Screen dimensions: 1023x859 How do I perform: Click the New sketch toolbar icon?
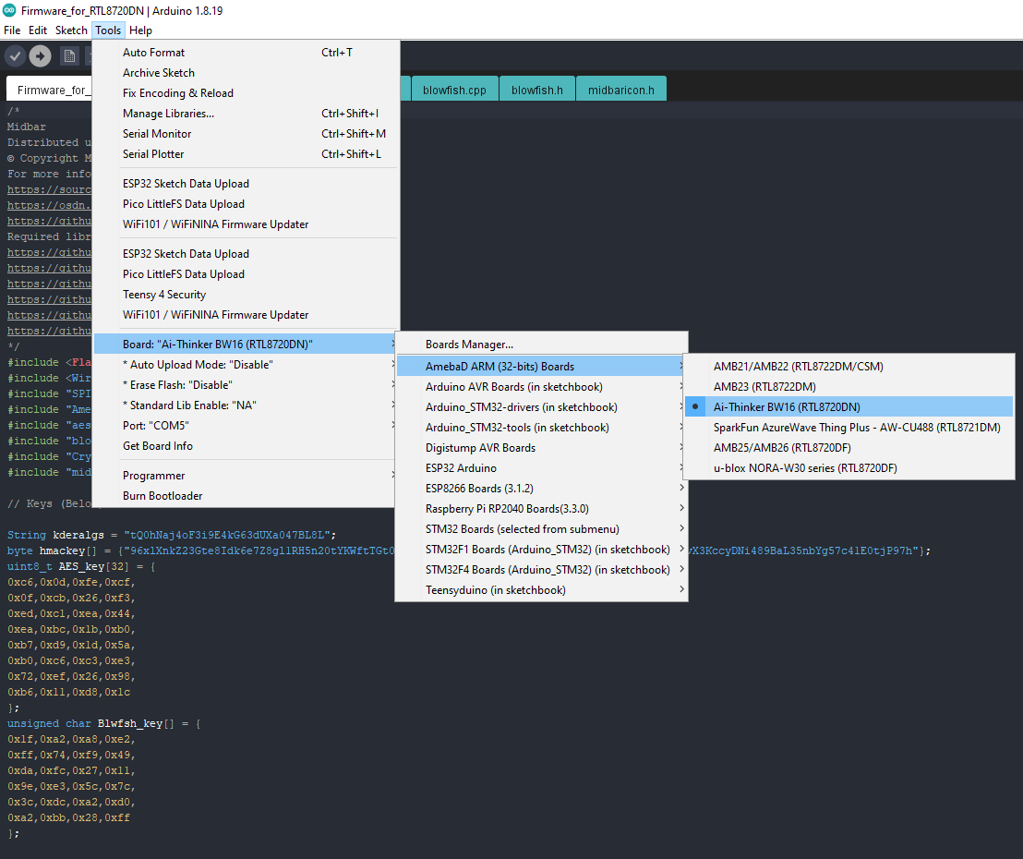tap(69, 56)
